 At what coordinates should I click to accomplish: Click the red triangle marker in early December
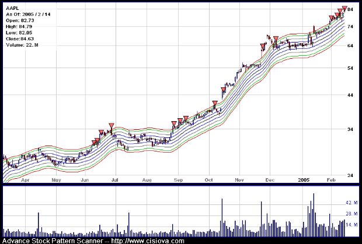[276, 38]
